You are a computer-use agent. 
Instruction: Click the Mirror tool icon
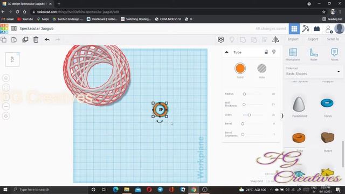pyautogui.click(x=275, y=39)
